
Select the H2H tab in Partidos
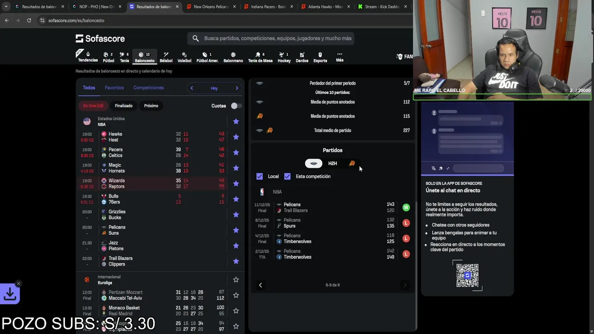pos(333,163)
